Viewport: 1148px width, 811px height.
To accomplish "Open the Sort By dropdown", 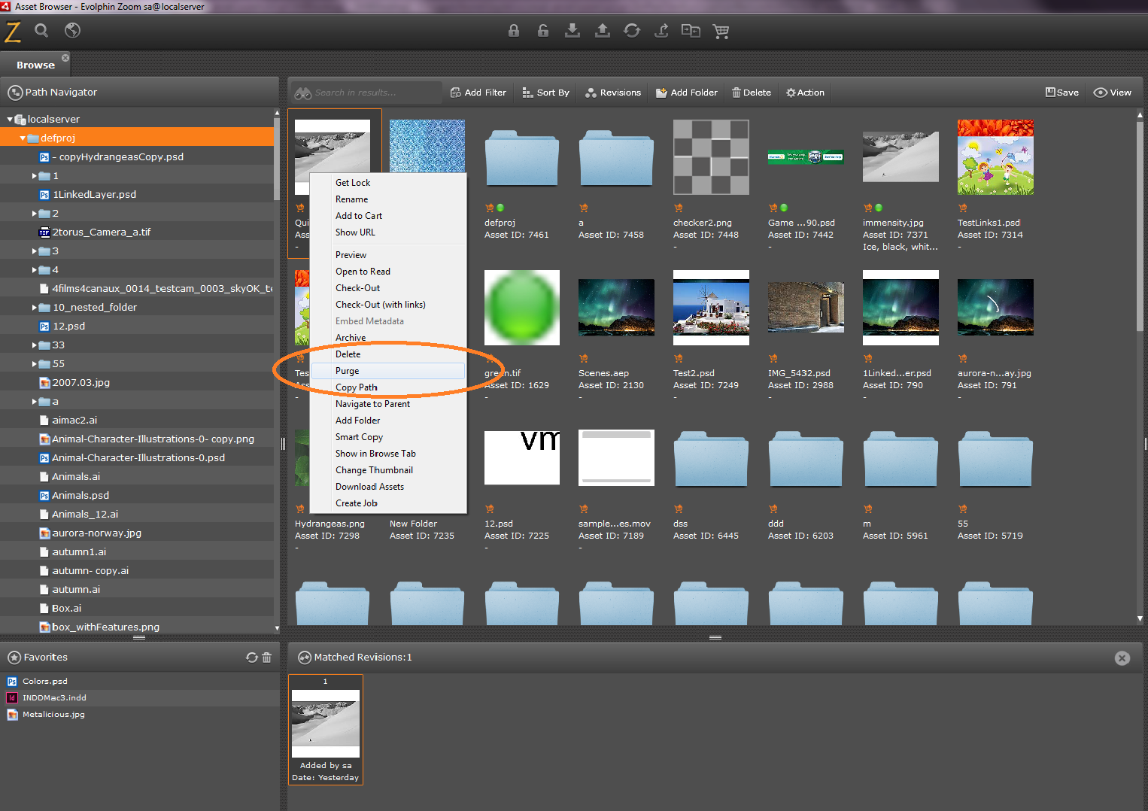I will point(545,93).
